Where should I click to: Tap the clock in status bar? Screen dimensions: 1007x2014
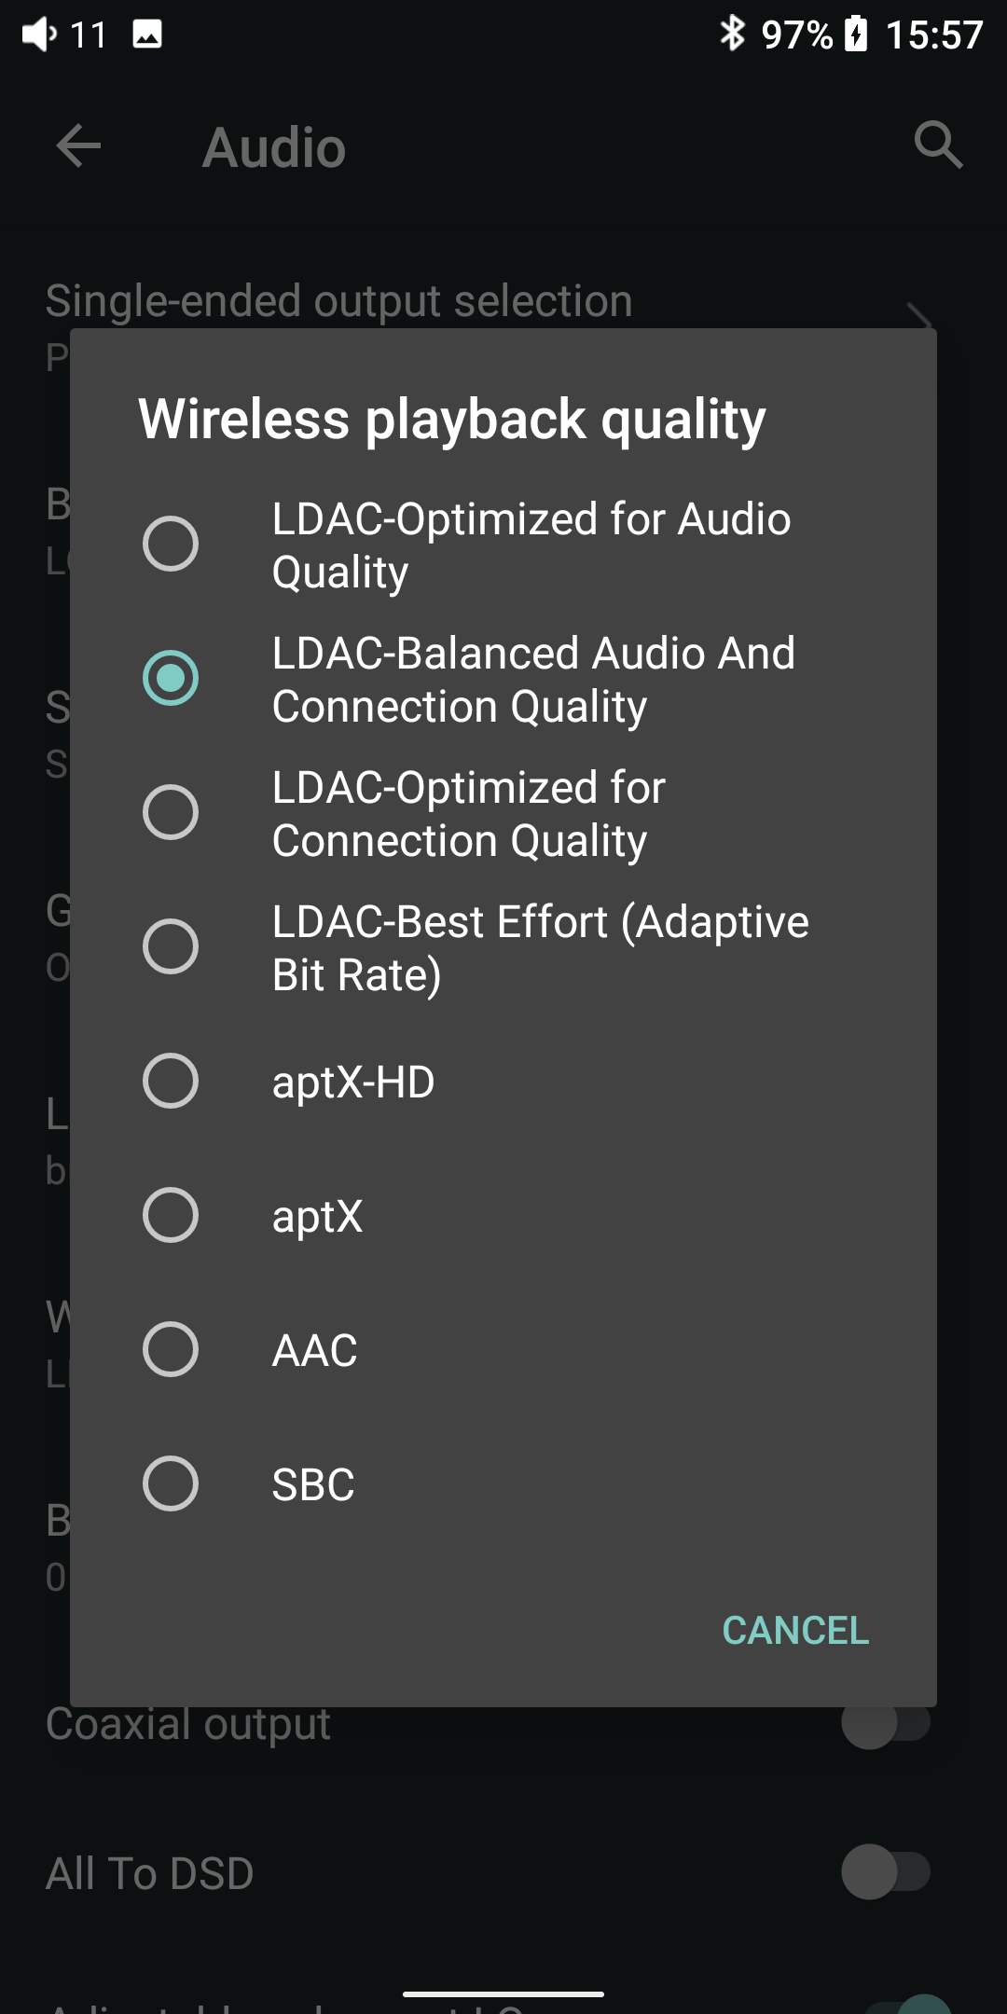(x=934, y=35)
